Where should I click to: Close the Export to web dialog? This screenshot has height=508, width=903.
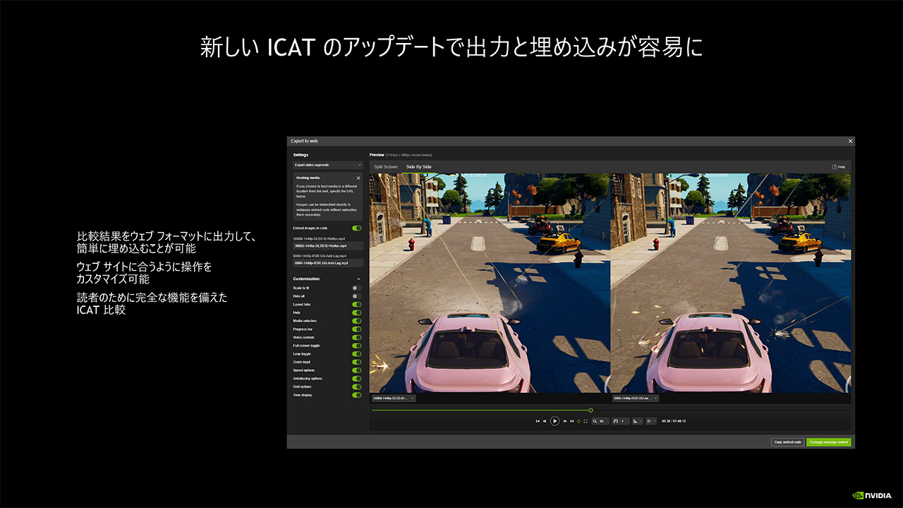(850, 141)
